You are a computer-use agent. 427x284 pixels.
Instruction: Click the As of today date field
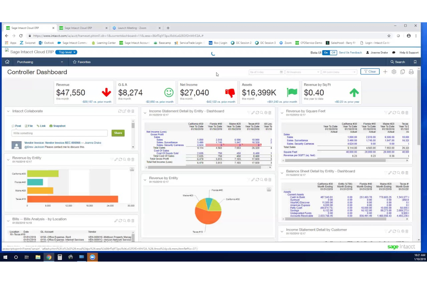tap(267, 72)
